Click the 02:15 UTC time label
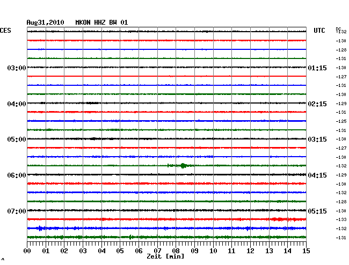 (x=317, y=104)
